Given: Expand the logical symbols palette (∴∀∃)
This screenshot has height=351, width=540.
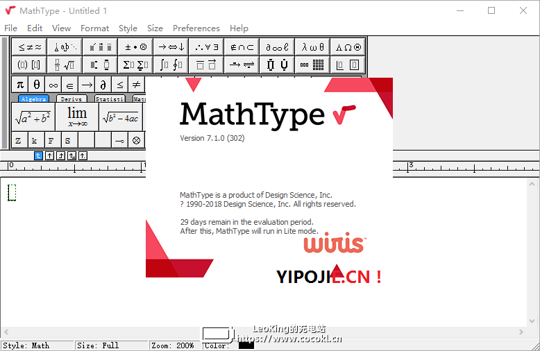Looking at the screenshot, I should pos(207,47).
